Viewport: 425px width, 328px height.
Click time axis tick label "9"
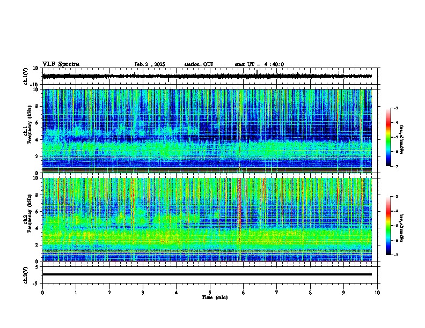(343, 293)
